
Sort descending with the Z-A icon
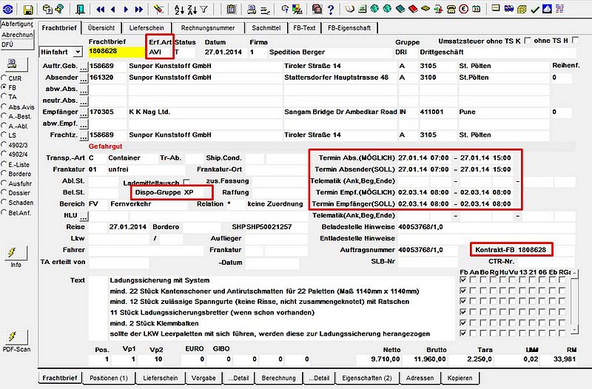[x=192, y=10]
